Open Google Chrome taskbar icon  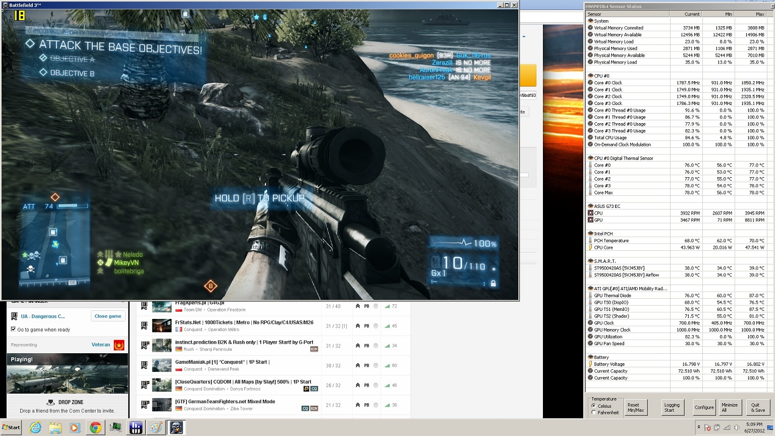tap(95, 427)
